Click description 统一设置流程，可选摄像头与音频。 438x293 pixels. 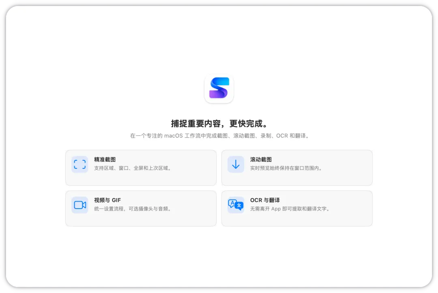tap(133, 209)
